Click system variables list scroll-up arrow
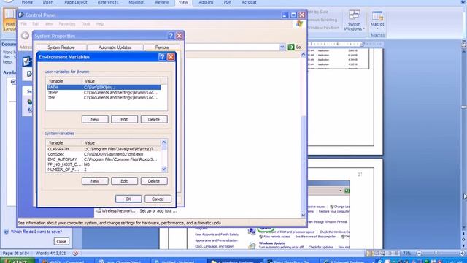This screenshot has width=467, height=263. click(x=163, y=142)
